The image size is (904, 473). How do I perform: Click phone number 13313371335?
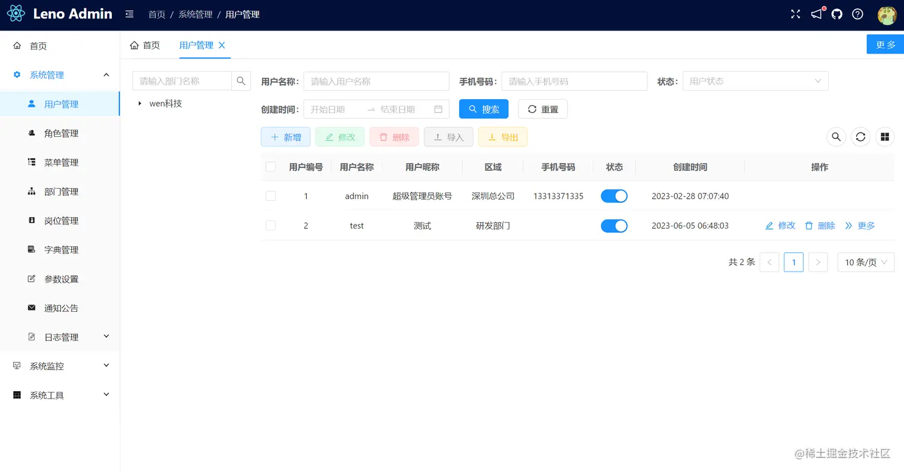click(558, 196)
